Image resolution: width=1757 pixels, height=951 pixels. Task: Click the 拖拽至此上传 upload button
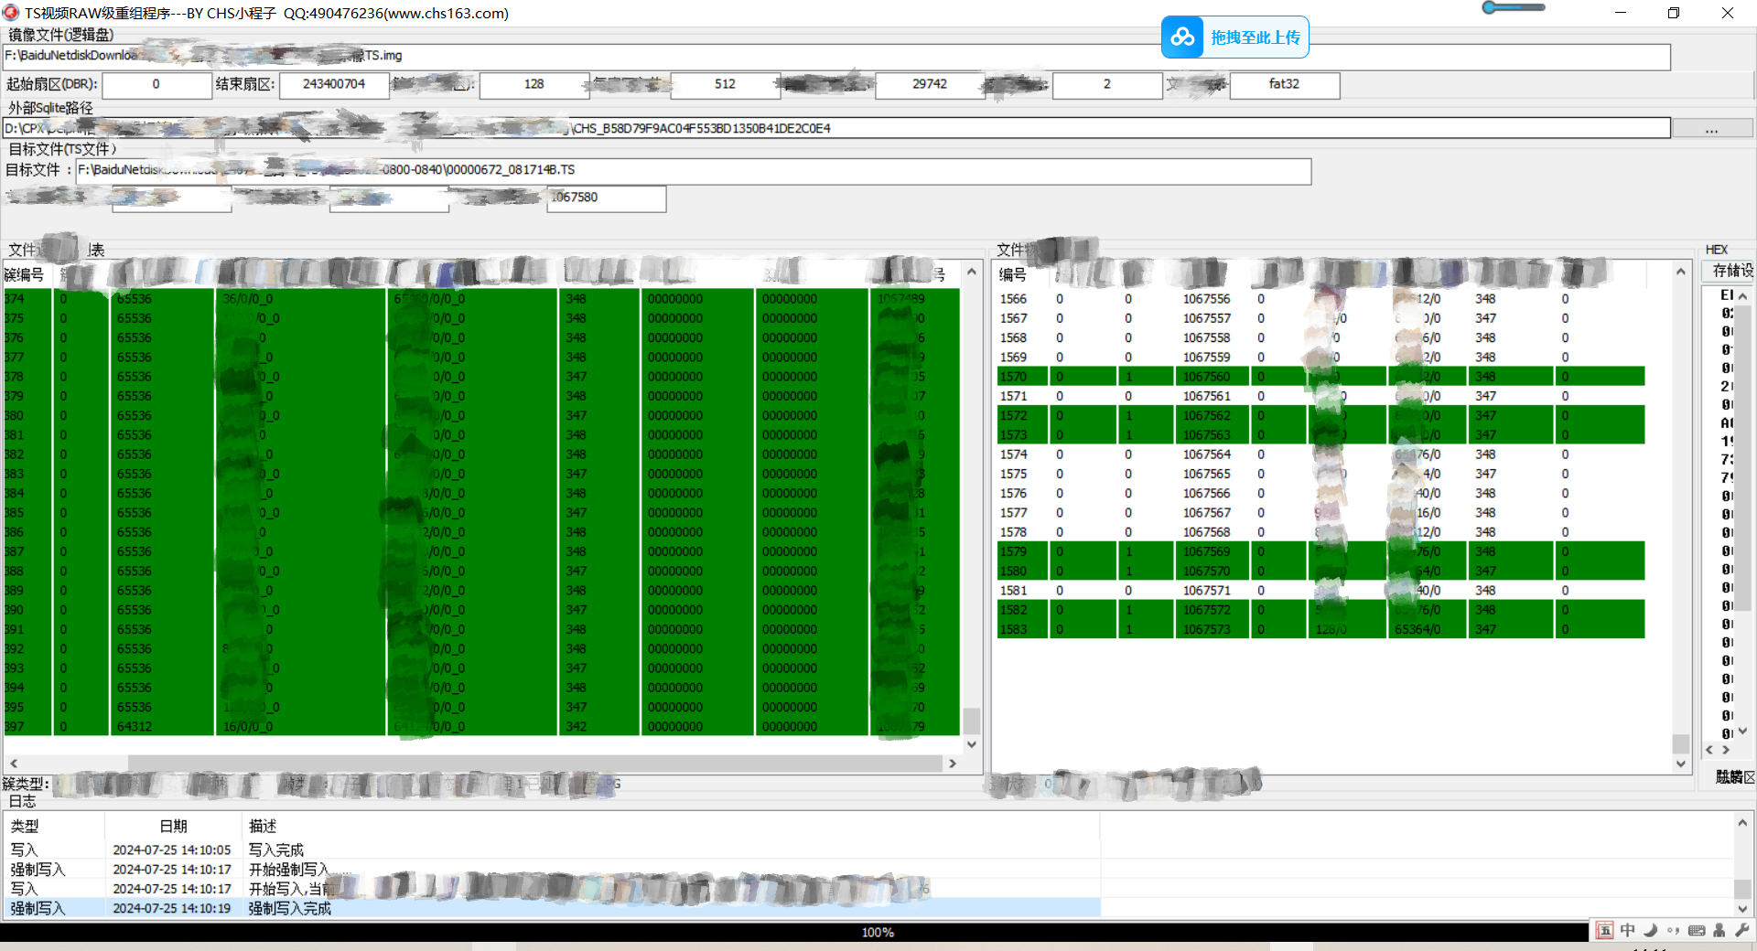pyautogui.click(x=1235, y=37)
